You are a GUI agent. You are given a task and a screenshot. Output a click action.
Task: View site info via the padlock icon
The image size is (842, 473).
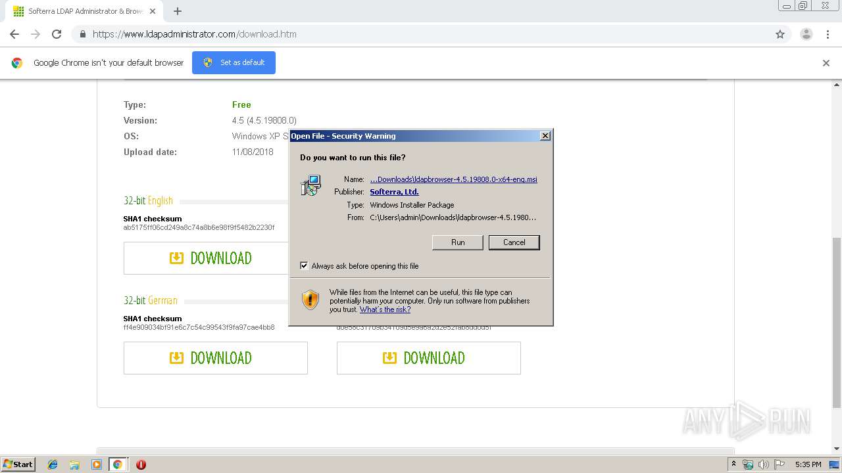(x=82, y=34)
